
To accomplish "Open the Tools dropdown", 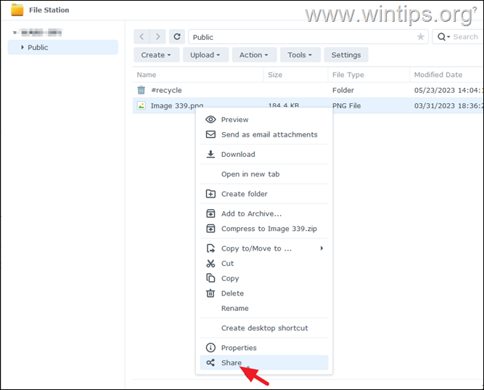I will [300, 54].
